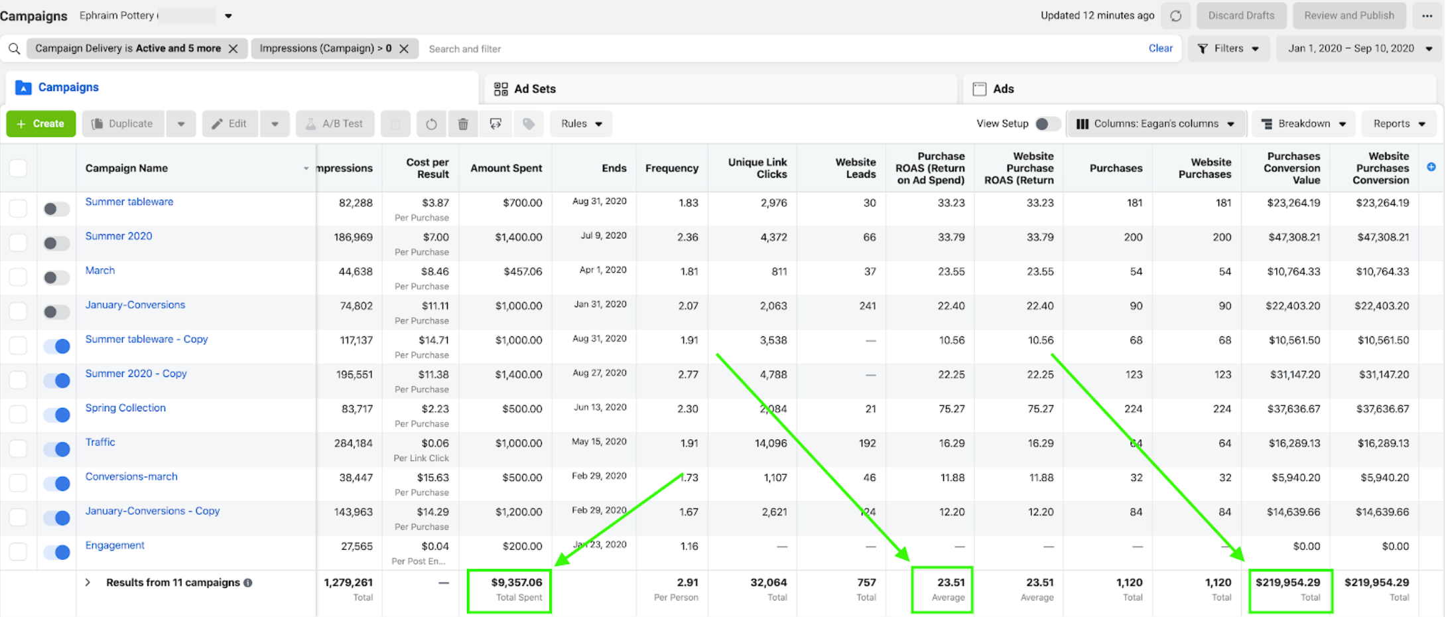1446x617 pixels.
Task: Click the Ads tab square icon
Action: coord(979,89)
